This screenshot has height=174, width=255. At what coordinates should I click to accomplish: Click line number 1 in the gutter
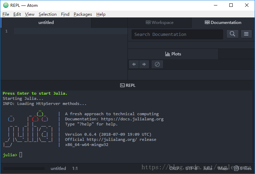(7, 31)
